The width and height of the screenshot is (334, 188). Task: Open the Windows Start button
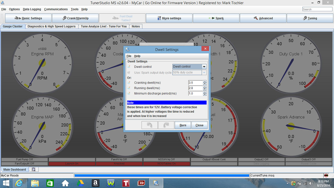pos(6,183)
